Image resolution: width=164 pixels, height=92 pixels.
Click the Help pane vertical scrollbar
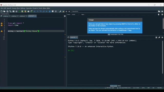[x=163, y=24]
